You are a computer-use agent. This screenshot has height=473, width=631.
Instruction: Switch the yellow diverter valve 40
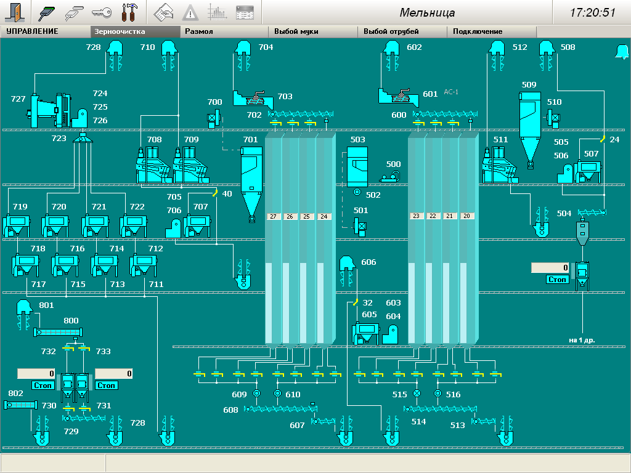(215, 193)
